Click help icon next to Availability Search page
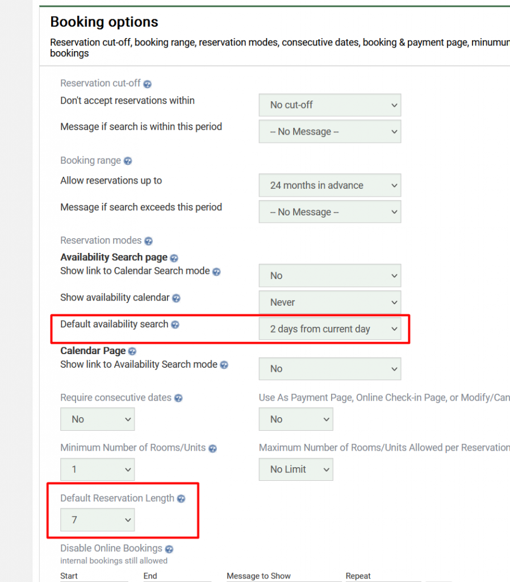The height and width of the screenshot is (582, 510). 174,258
